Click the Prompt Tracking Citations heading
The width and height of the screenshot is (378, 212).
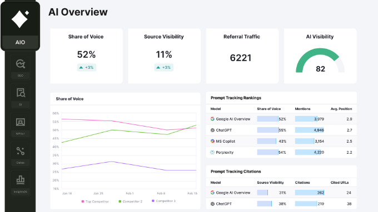[x=236, y=171]
